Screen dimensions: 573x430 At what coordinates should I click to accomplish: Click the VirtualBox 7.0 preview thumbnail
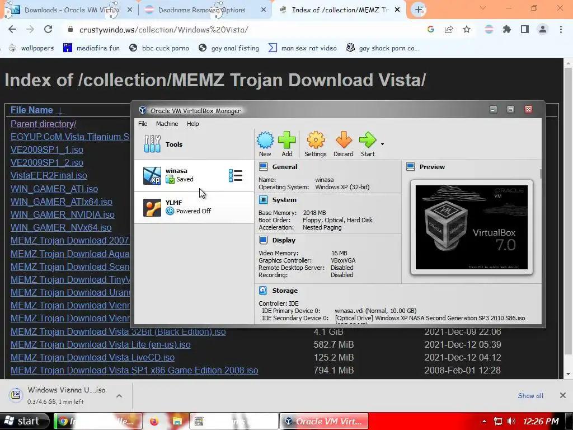[x=471, y=227]
